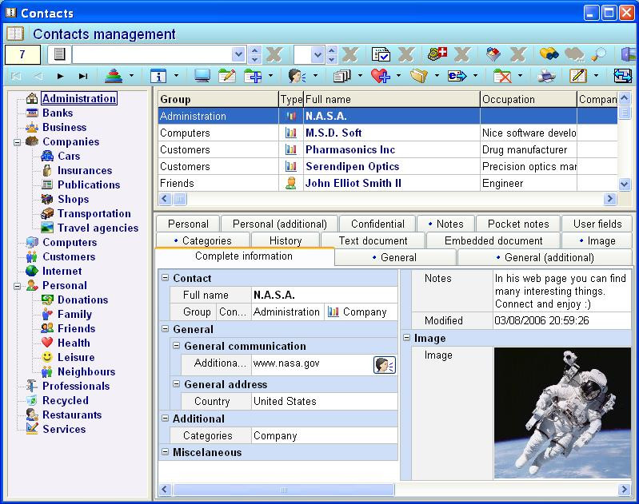The width and height of the screenshot is (639, 504).
Task: Go to next record arrow
Action: click(x=61, y=76)
